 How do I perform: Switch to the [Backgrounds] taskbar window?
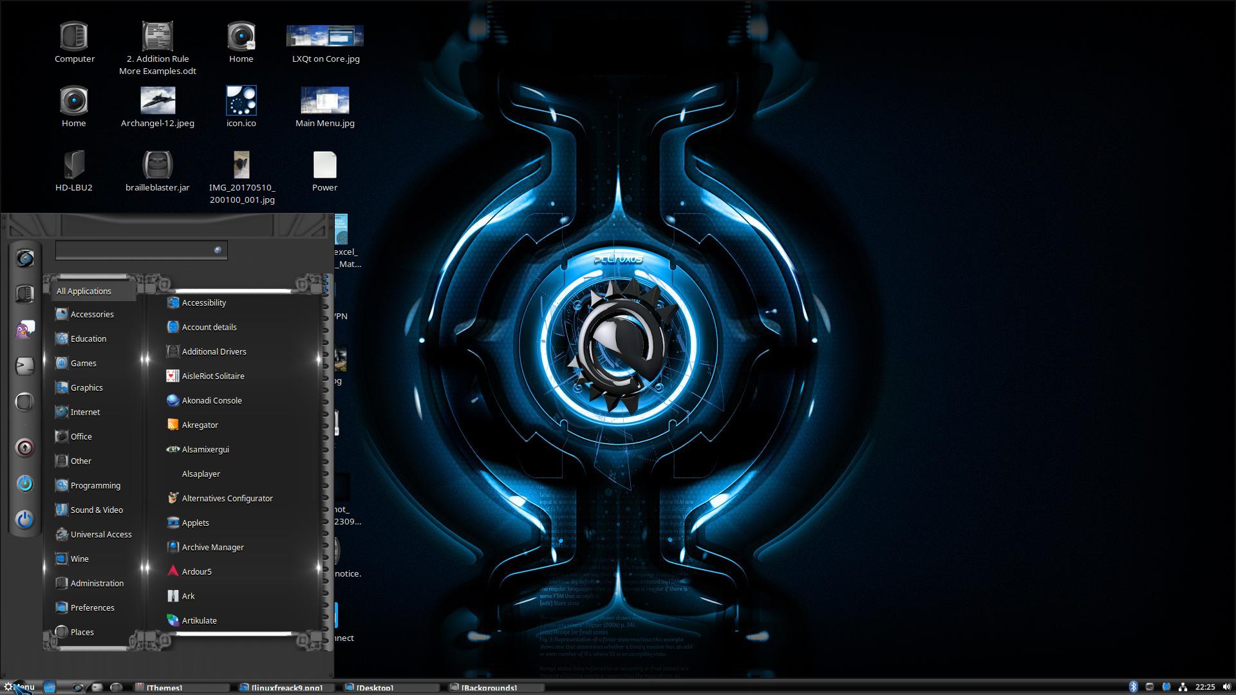coord(488,687)
